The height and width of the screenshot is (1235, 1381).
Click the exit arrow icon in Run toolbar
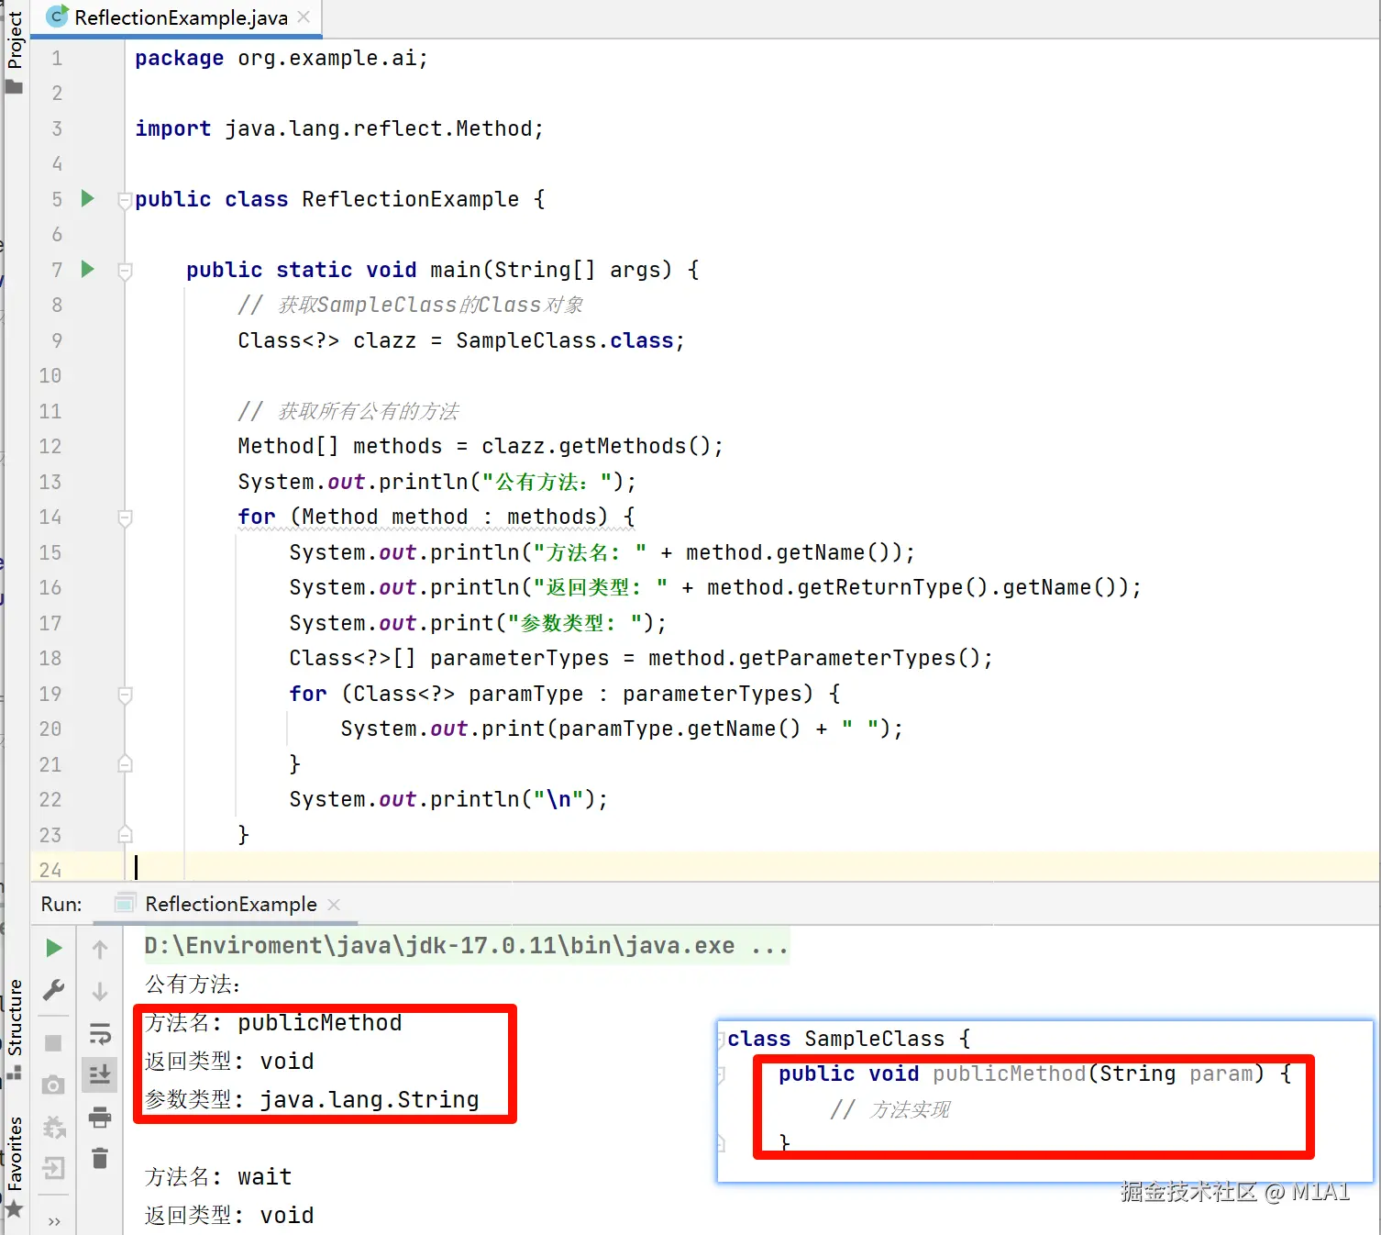(x=54, y=1168)
